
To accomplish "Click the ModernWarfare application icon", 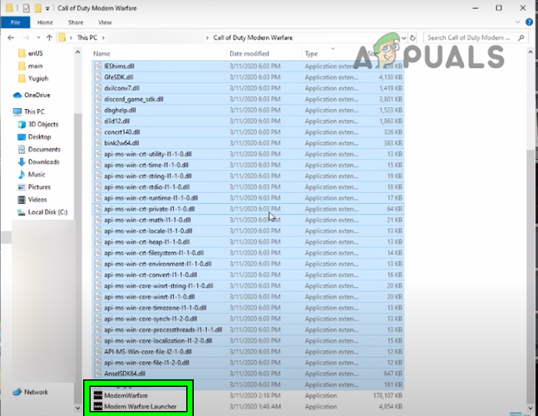I will [98, 395].
